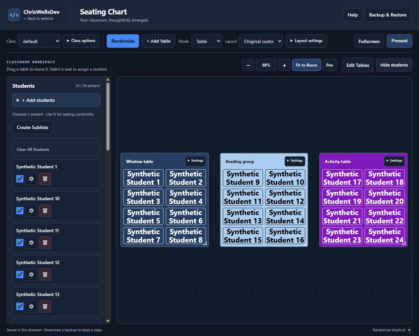Expand the Add students section
The height and width of the screenshot is (336, 419).
click(56, 100)
